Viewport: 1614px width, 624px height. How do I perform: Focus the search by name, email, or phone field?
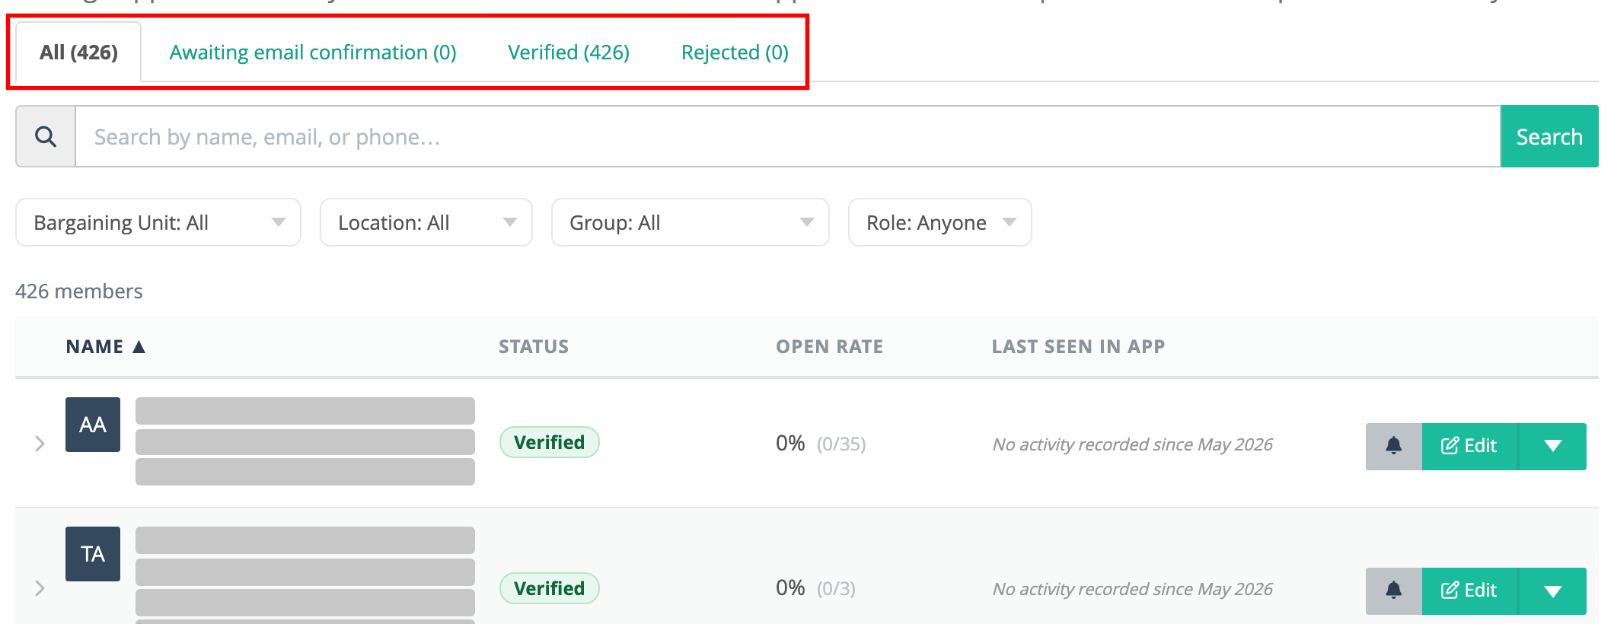(x=788, y=136)
